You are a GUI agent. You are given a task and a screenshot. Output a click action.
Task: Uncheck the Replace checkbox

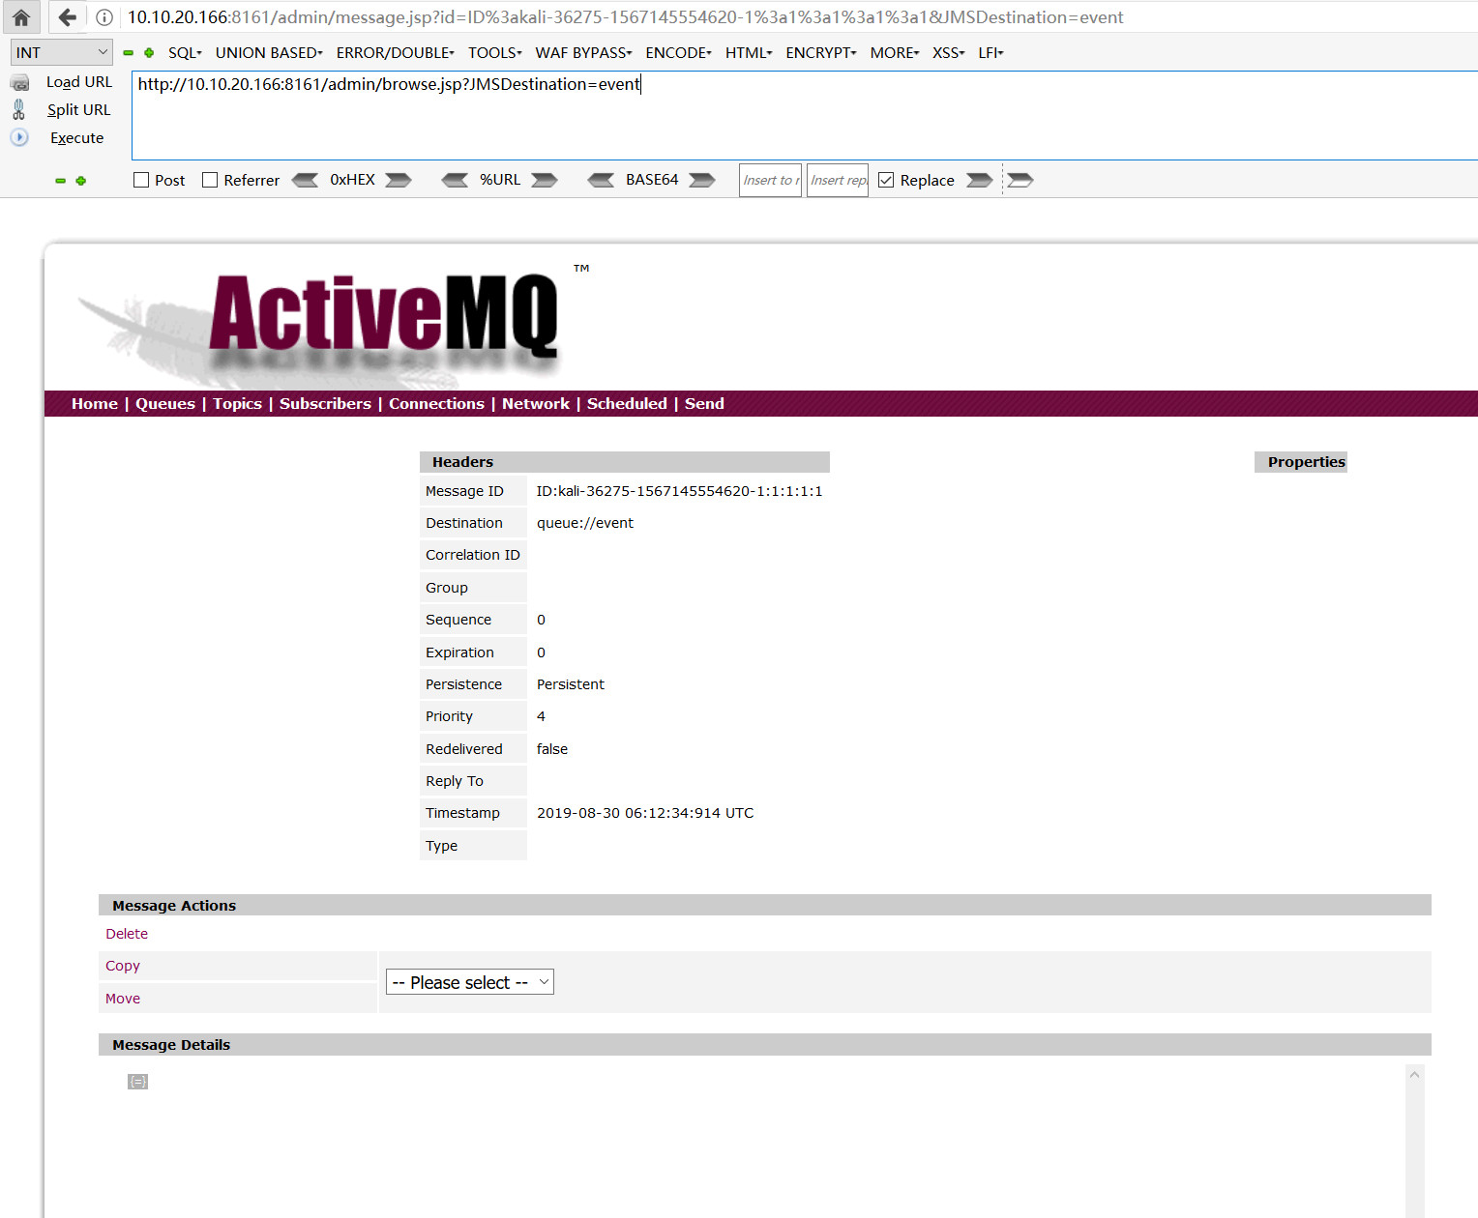(886, 180)
